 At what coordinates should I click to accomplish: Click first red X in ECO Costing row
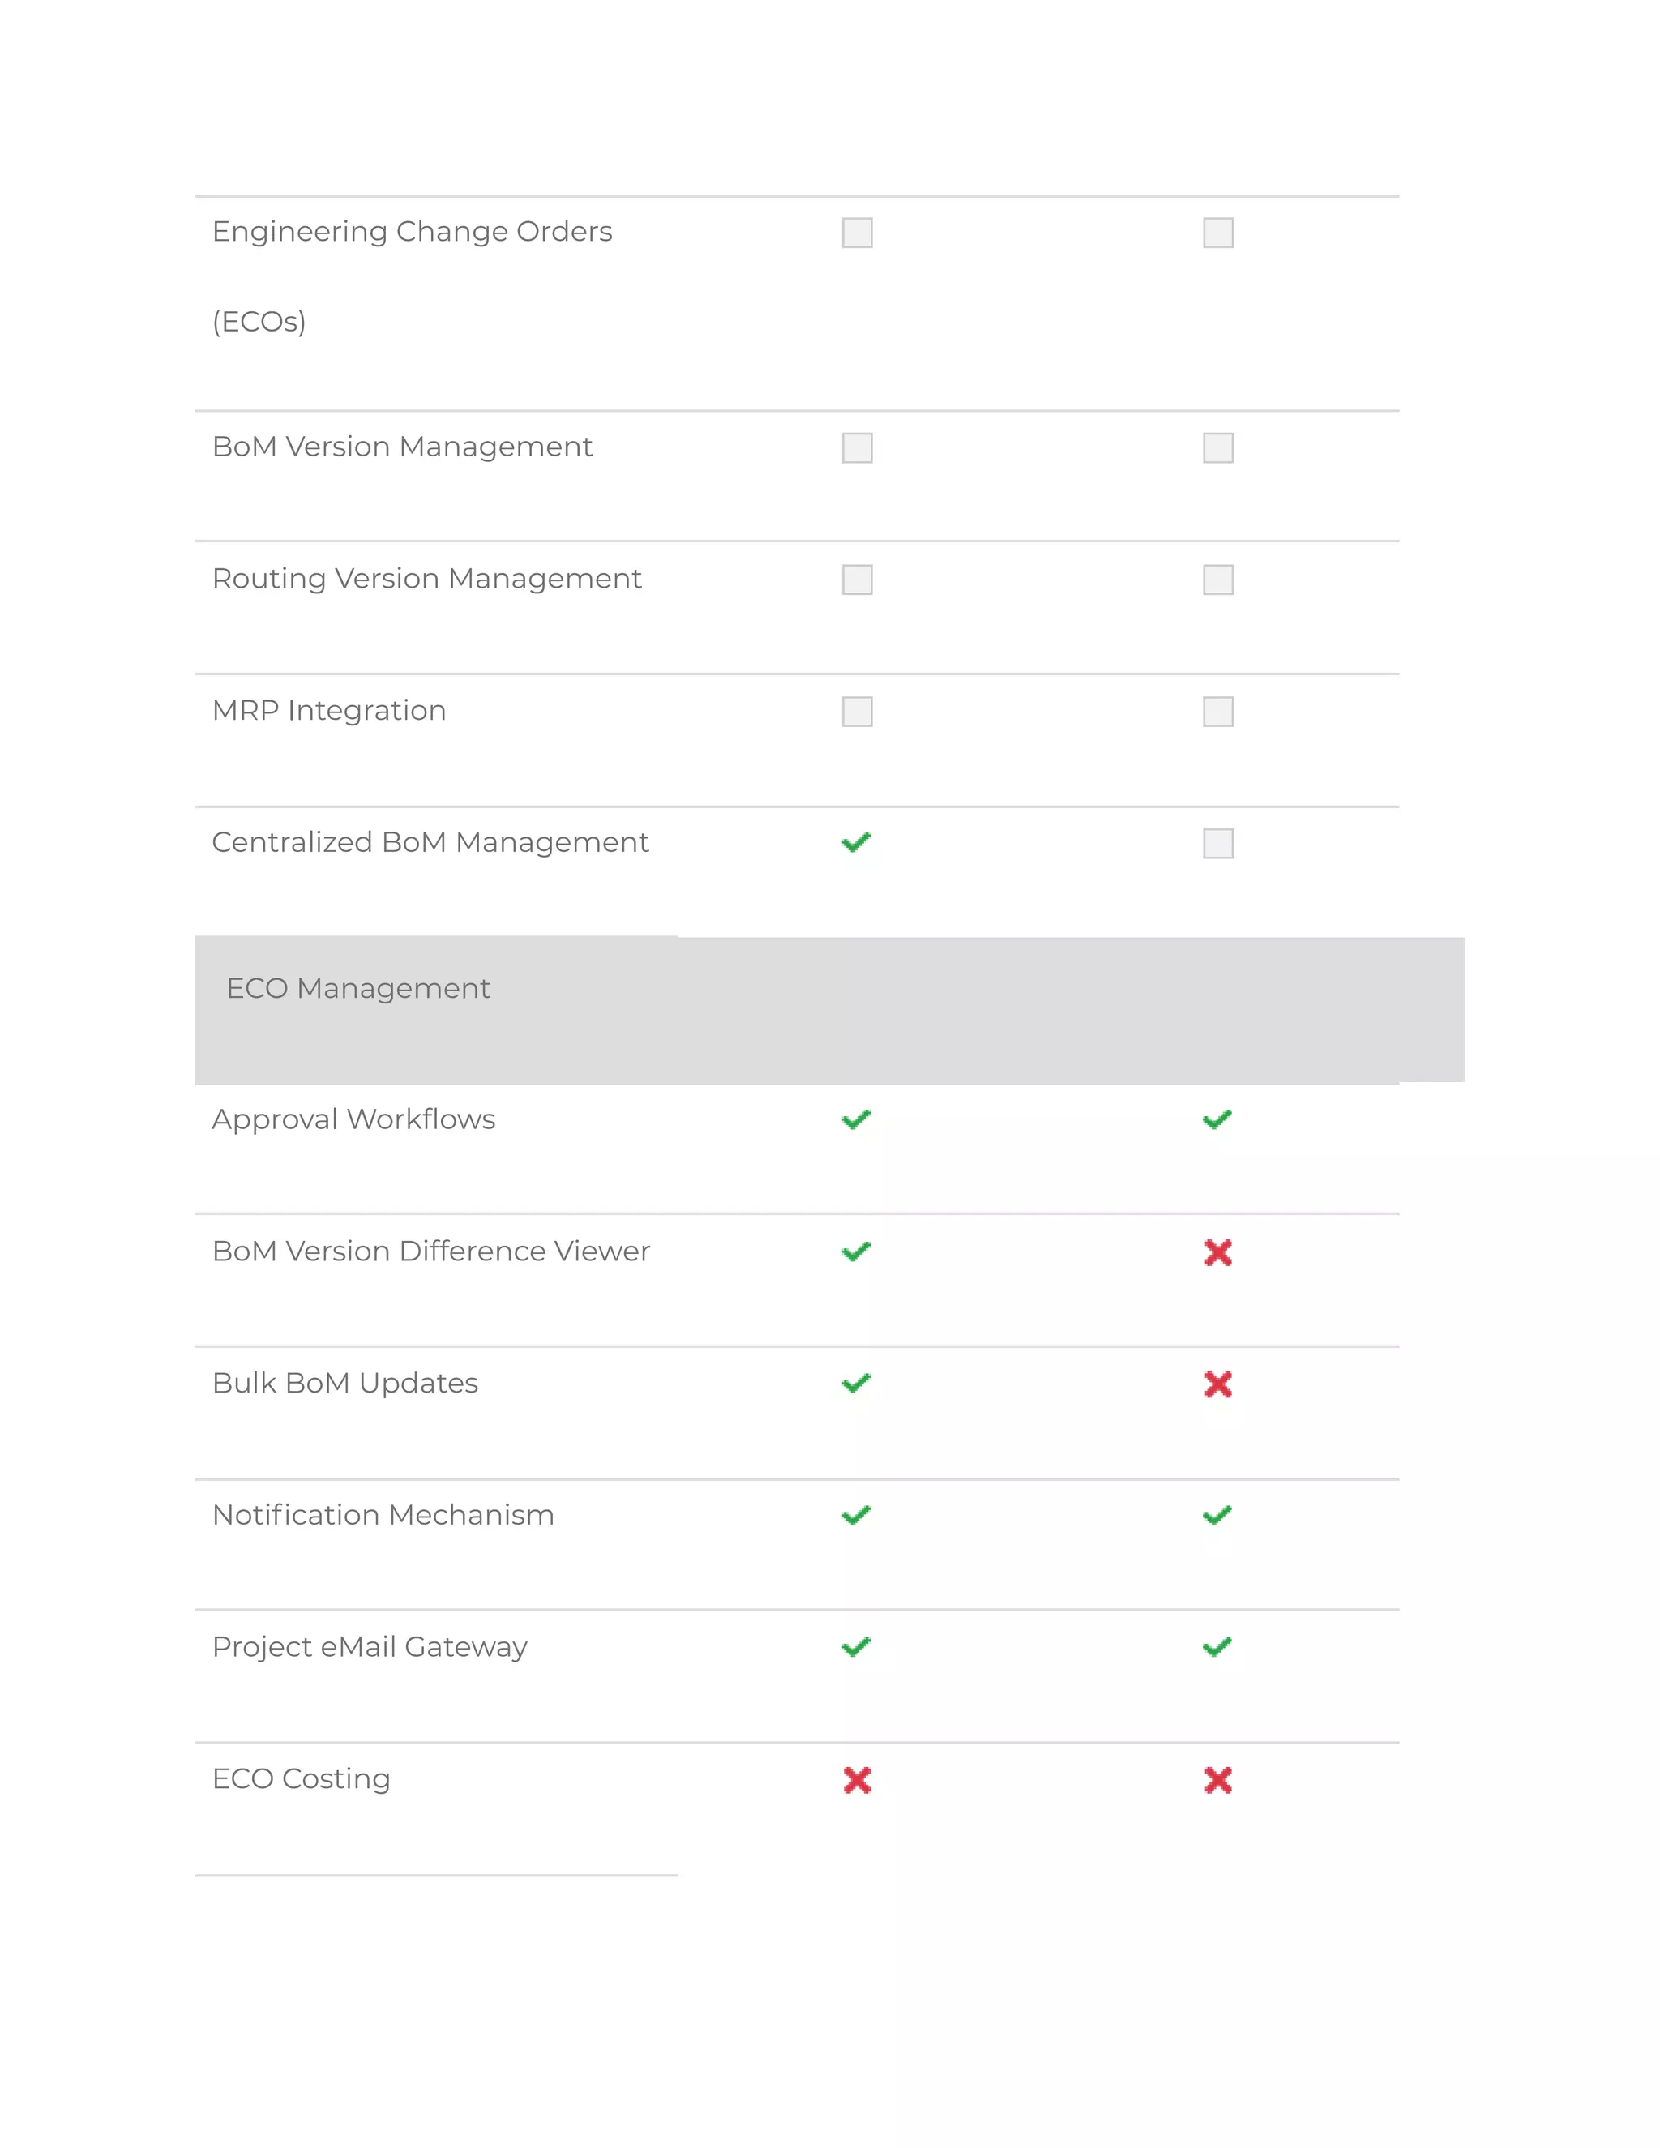click(857, 1779)
